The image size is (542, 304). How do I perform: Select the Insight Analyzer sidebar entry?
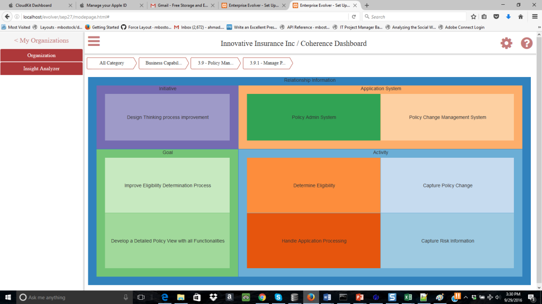point(41,69)
